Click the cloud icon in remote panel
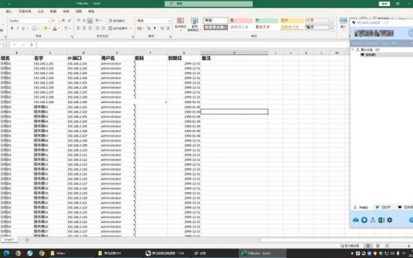The height and width of the screenshot is (258, 413). [x=356, y=220]
